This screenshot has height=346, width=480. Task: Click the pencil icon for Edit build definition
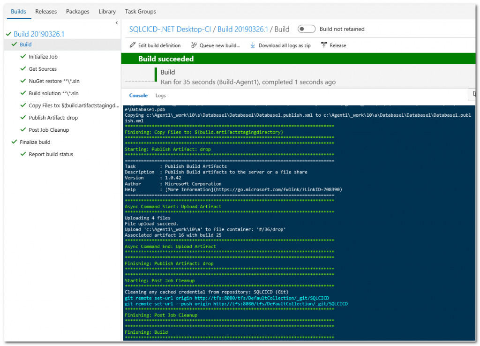133,45
